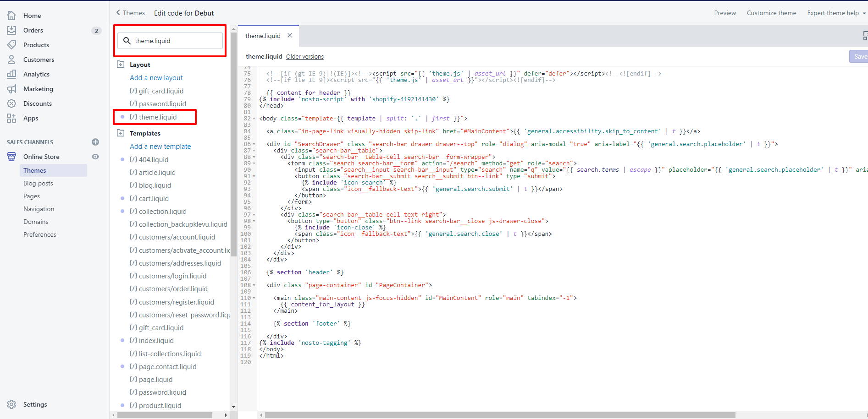
Task: Open Preferences in sidebar
Action: click(40, 234)
